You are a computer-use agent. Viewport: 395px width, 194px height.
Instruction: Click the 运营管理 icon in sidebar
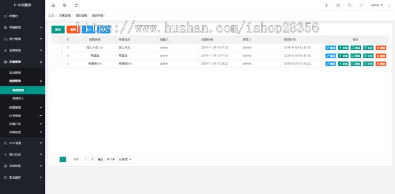coord(6,50)
